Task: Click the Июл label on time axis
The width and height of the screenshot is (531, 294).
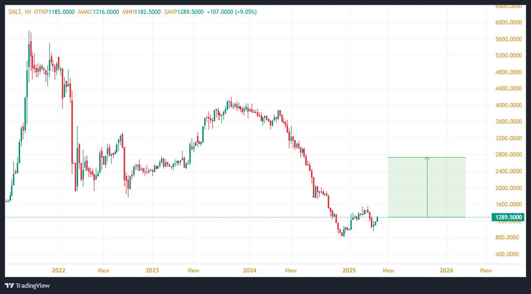Action: point(104,270)
